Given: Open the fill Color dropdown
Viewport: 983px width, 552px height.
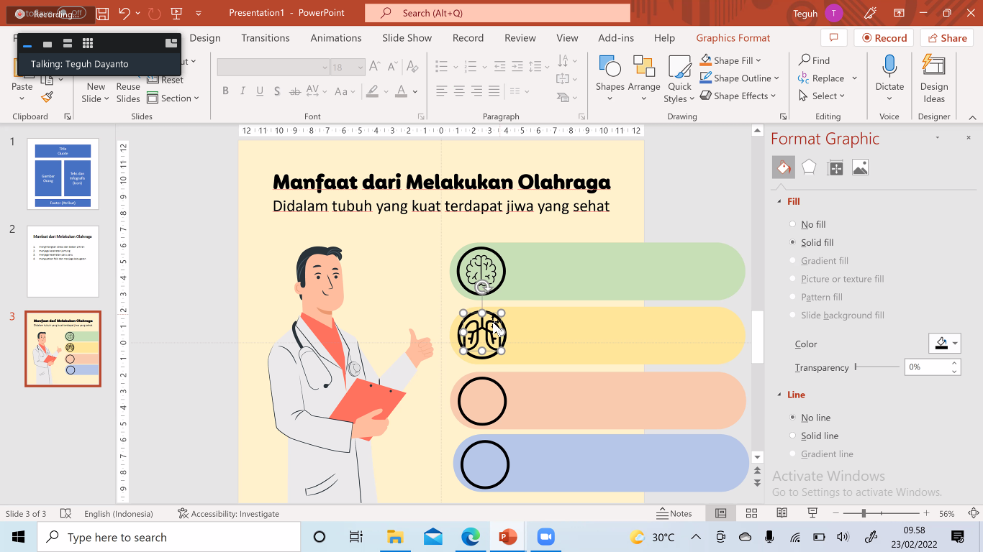Looking at the screenshot, I should pyautogui.click(x=946, y=344).
